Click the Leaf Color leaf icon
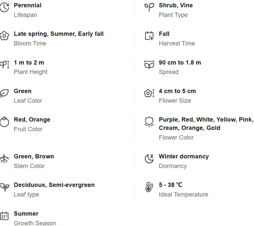 (x=4, y=93)
